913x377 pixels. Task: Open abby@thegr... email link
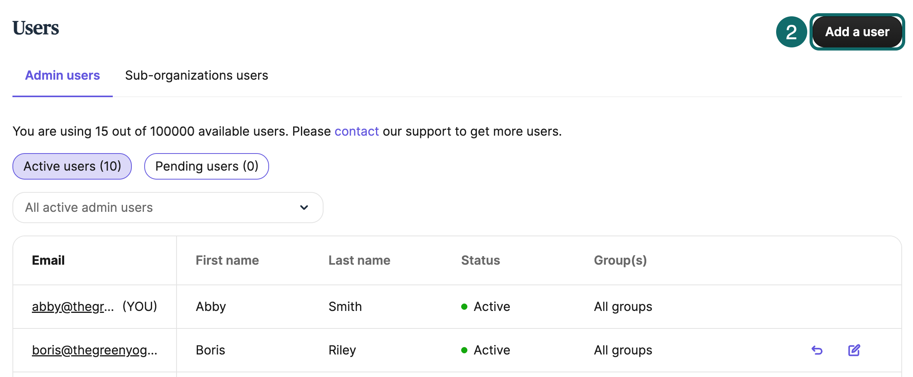(x=72, y=306)
